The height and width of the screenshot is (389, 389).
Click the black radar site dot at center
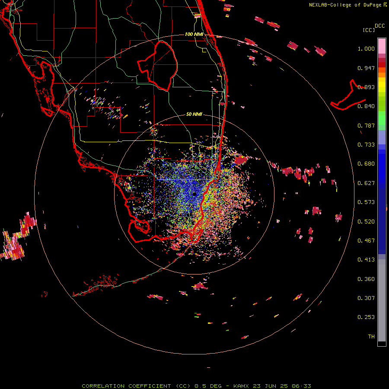pos(194,194)
